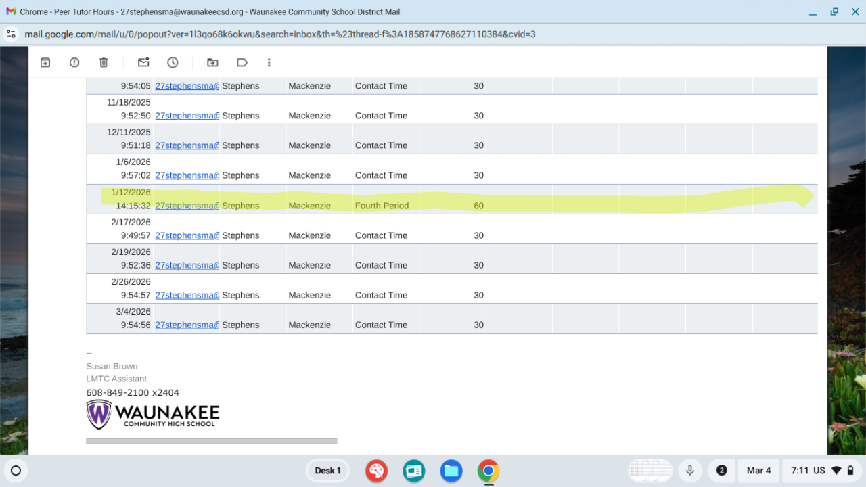
Task: Click Stephens in the 9:52:36 row
Action: click(241, 265)
